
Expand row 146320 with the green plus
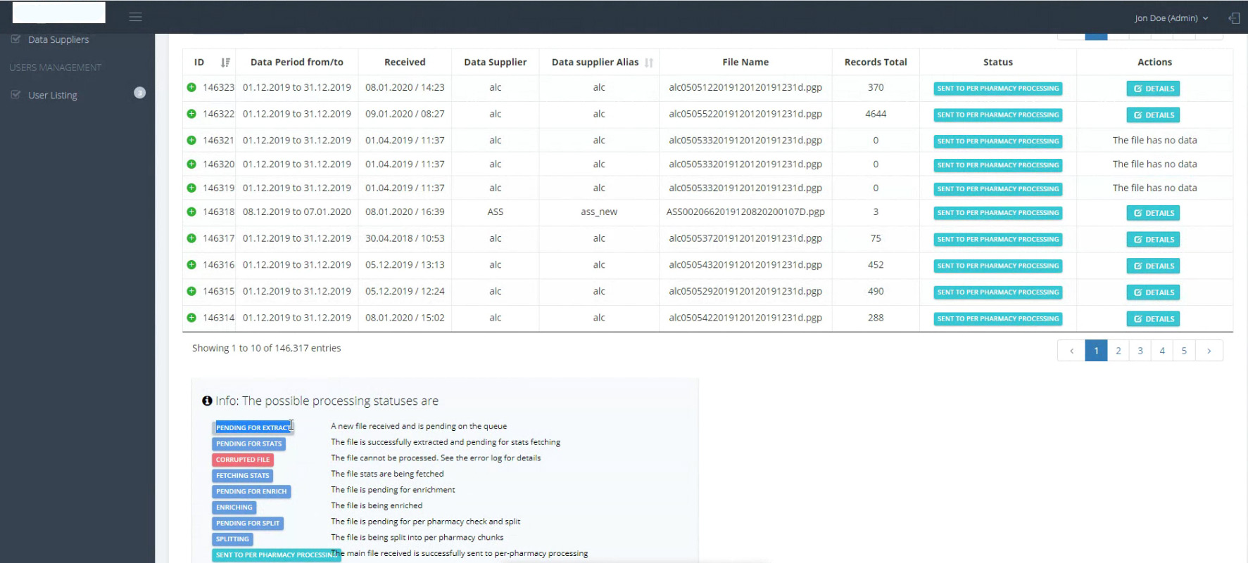click(191, 164)
